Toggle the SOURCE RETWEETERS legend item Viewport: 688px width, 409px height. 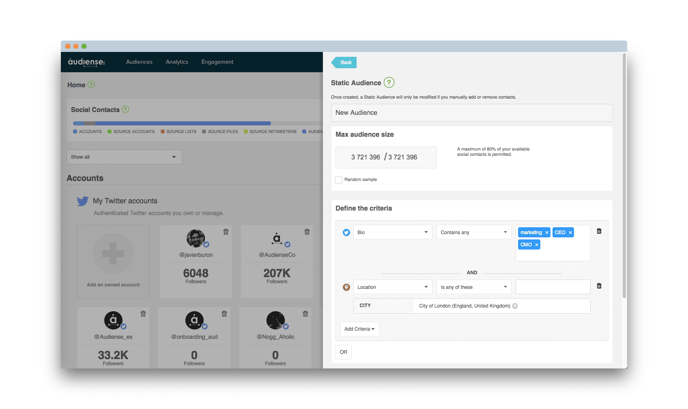pos(270,131)
